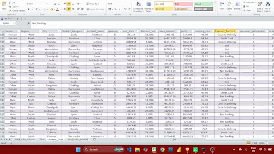The height and width of the screenshot is (154, 274).
Task: Click the Paste icon in Clipboard
Action: (x=4, y=4)
